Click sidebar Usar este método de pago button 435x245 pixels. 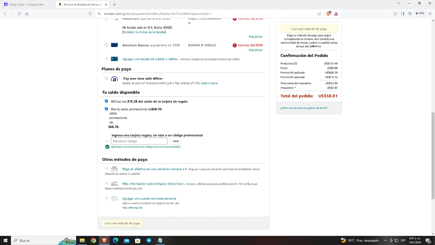click(309, 29)
